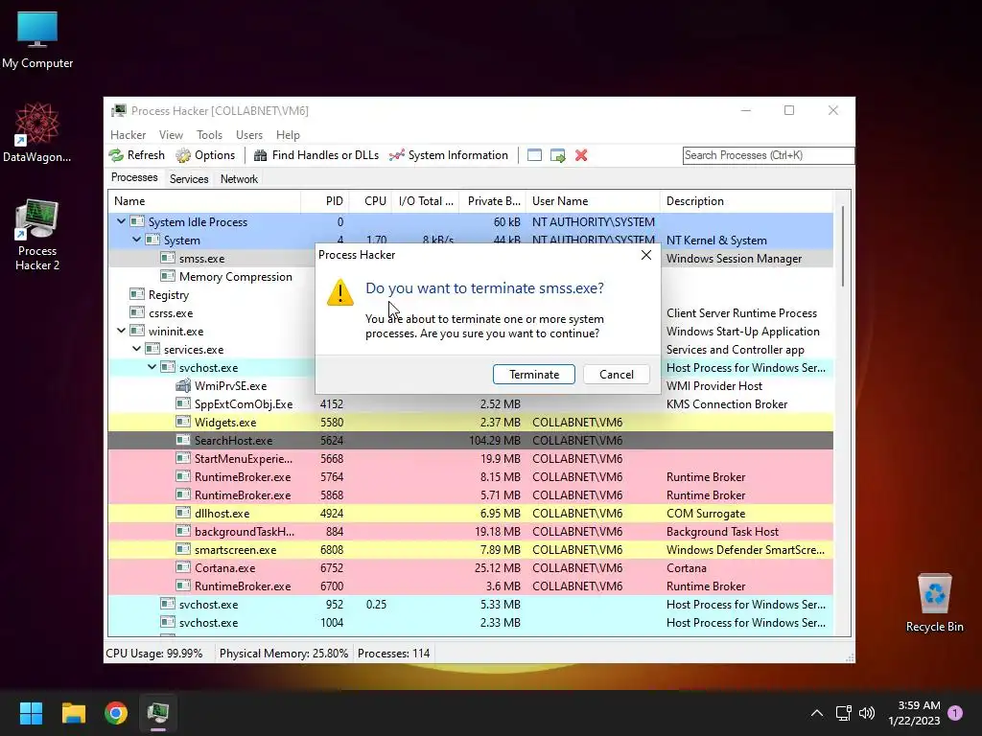Sort by Private Bytes column header
Viewport: 982px width, 736px height.
click(494, 201)
